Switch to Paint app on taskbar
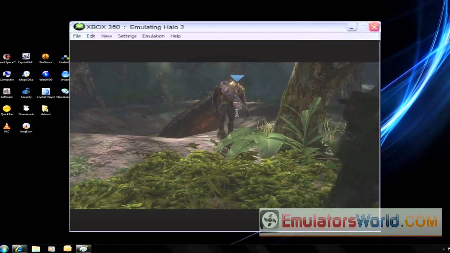The image size is (450, 253). (83, 249)
